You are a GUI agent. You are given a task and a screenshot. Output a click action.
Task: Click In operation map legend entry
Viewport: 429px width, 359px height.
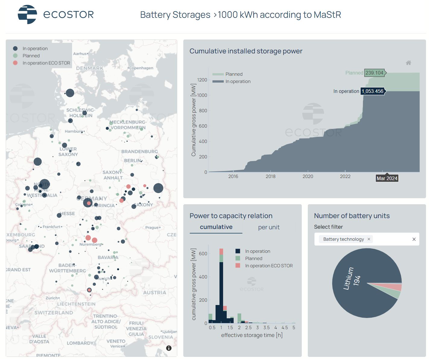click(35, 49)
